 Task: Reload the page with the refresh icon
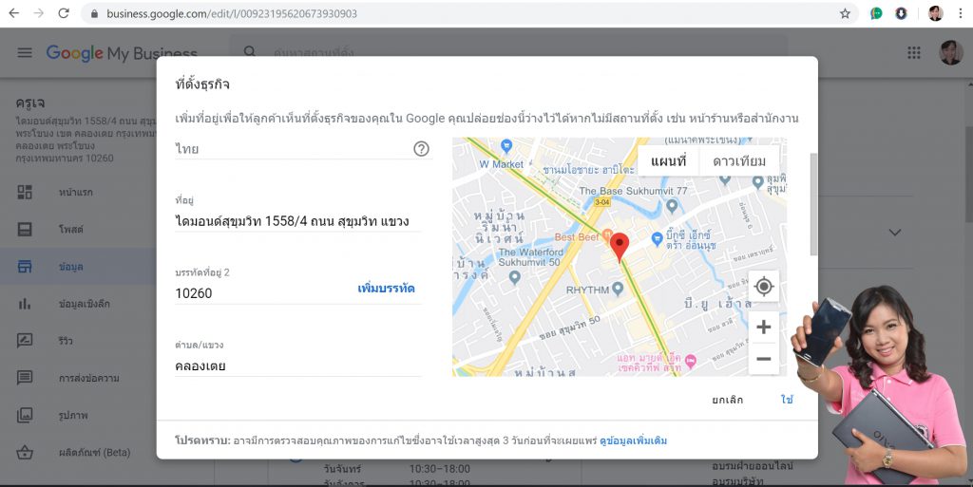pyautogui.click(x=64, y=13)
